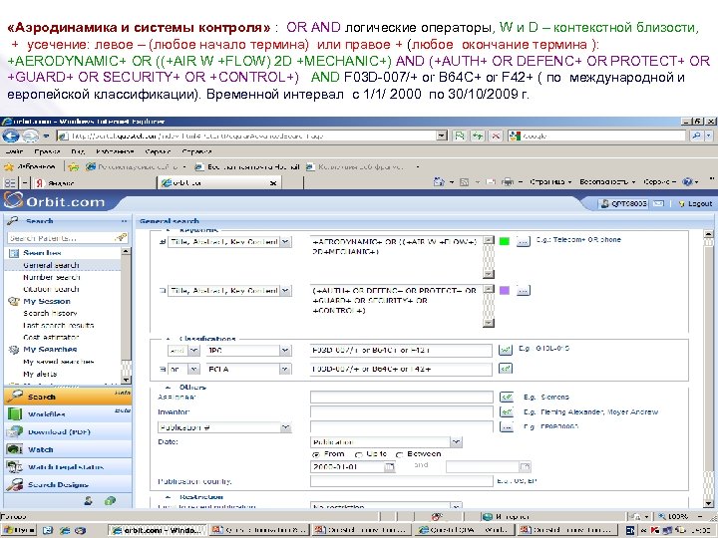Open browse index button for second keyword field
718x538 pixels.
(524, 291)
